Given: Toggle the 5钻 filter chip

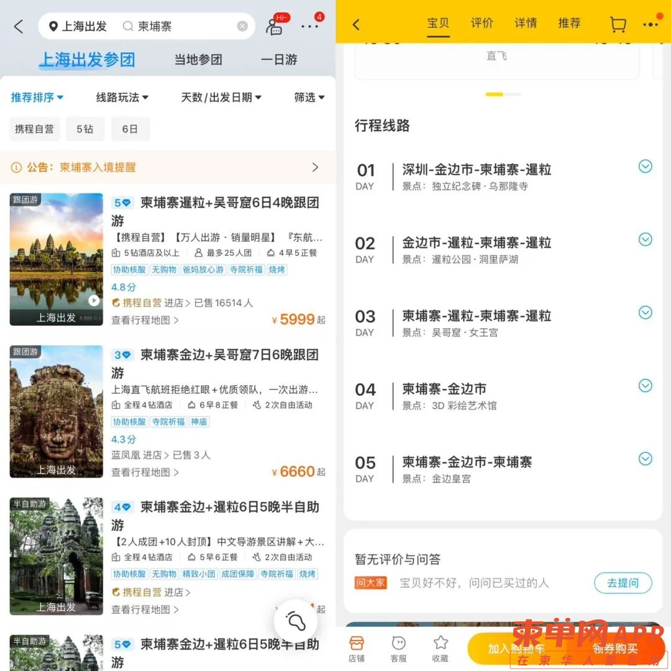Looking at the screenshot, I should pyautogui.click(x=84, y=129).
